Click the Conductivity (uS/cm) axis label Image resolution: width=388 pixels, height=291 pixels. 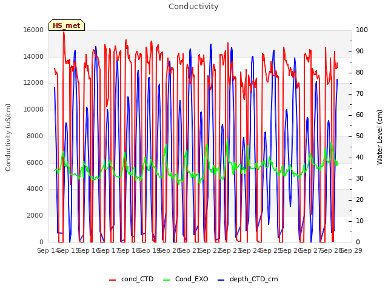click(8, 138)
